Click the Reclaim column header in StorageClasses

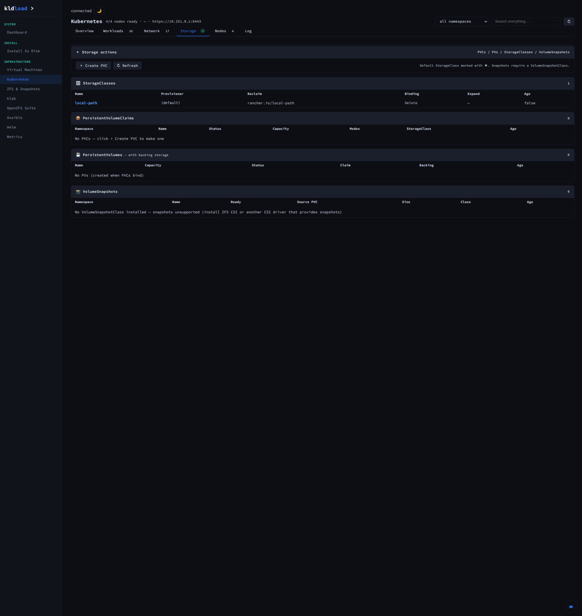[x=254, y=94]
